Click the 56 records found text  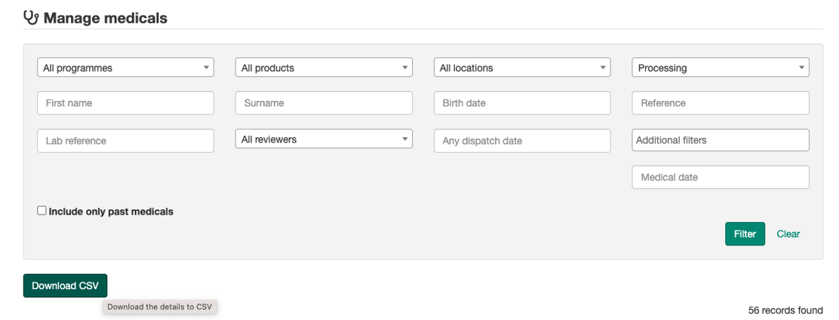point(785,310)
